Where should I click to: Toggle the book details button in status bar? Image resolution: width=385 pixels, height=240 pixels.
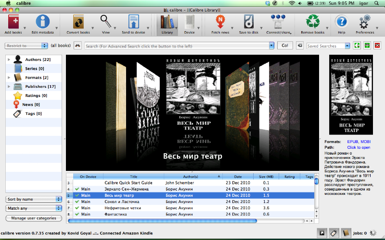tap(346, 233)
